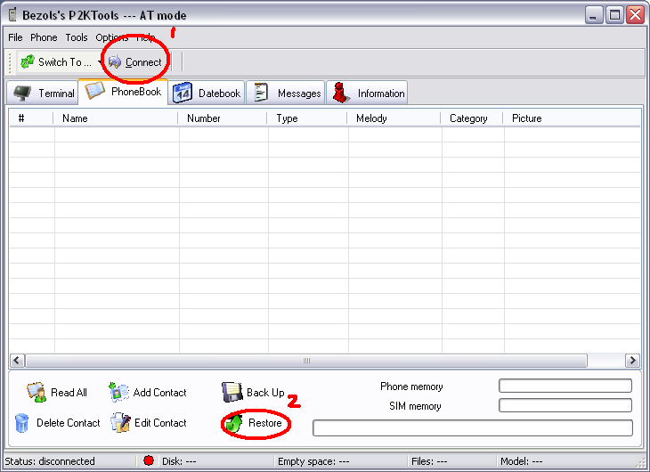Click the # column header
The width and height of the screenshot is (650, 472).
31,118
